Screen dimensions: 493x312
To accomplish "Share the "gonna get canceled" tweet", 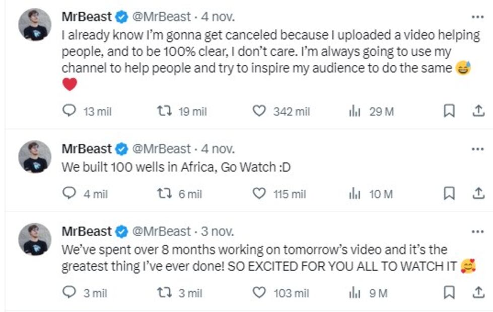I will (478, 111).
